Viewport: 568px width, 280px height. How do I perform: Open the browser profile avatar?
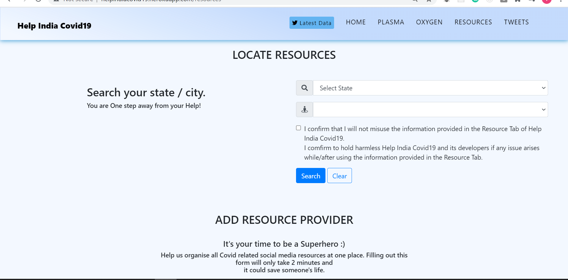[x=547, y=1]
